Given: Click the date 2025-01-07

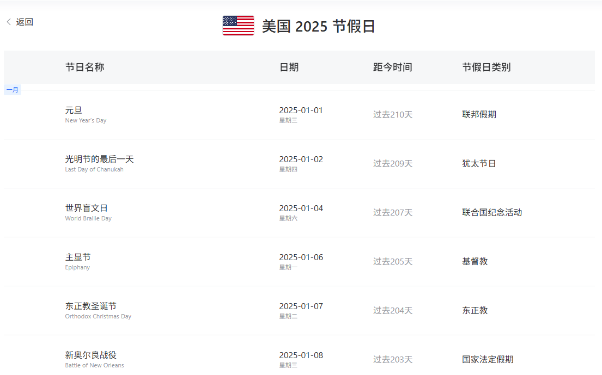Looking at the screenshot, I should pyautogui.click(x=301, y=307).
